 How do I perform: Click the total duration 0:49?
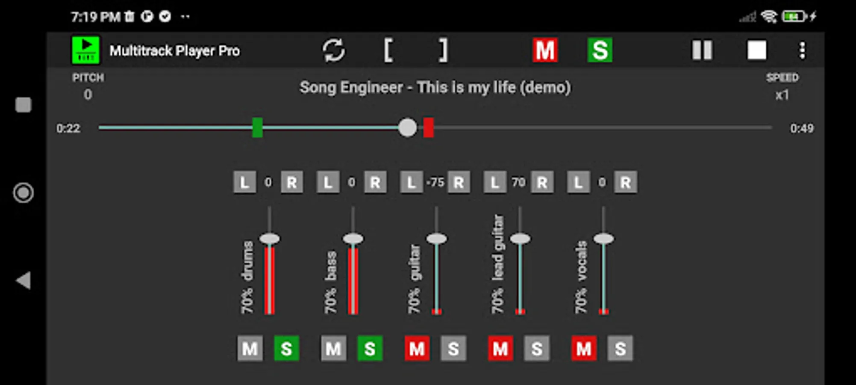802,128
